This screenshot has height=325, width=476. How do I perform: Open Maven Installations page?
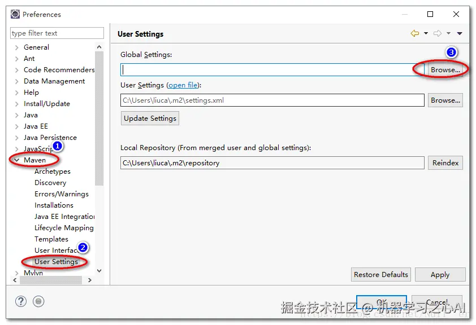54,205
